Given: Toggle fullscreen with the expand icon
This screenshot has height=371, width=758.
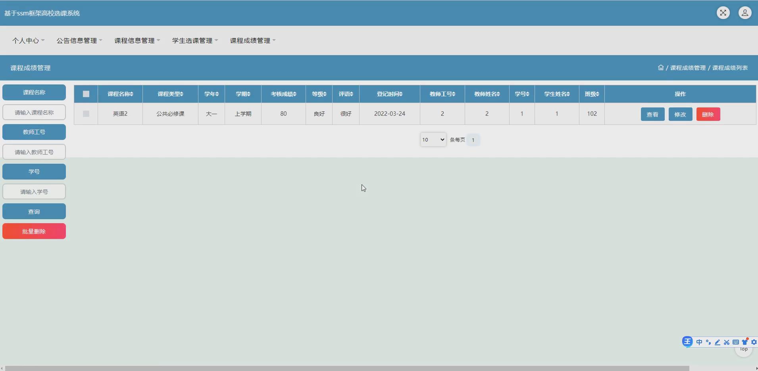Looking at the screenshot, I should [723, 13].
